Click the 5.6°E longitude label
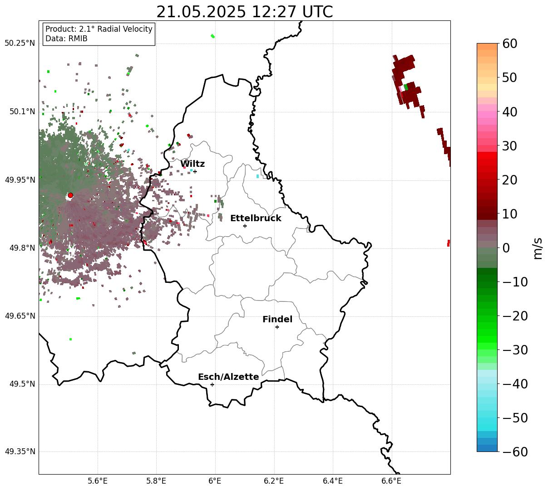 98,481
